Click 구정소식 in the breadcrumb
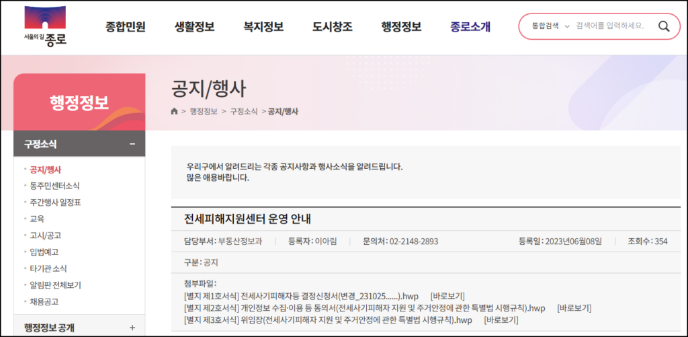Screen dimensions: 688x337 pos(244,112)
